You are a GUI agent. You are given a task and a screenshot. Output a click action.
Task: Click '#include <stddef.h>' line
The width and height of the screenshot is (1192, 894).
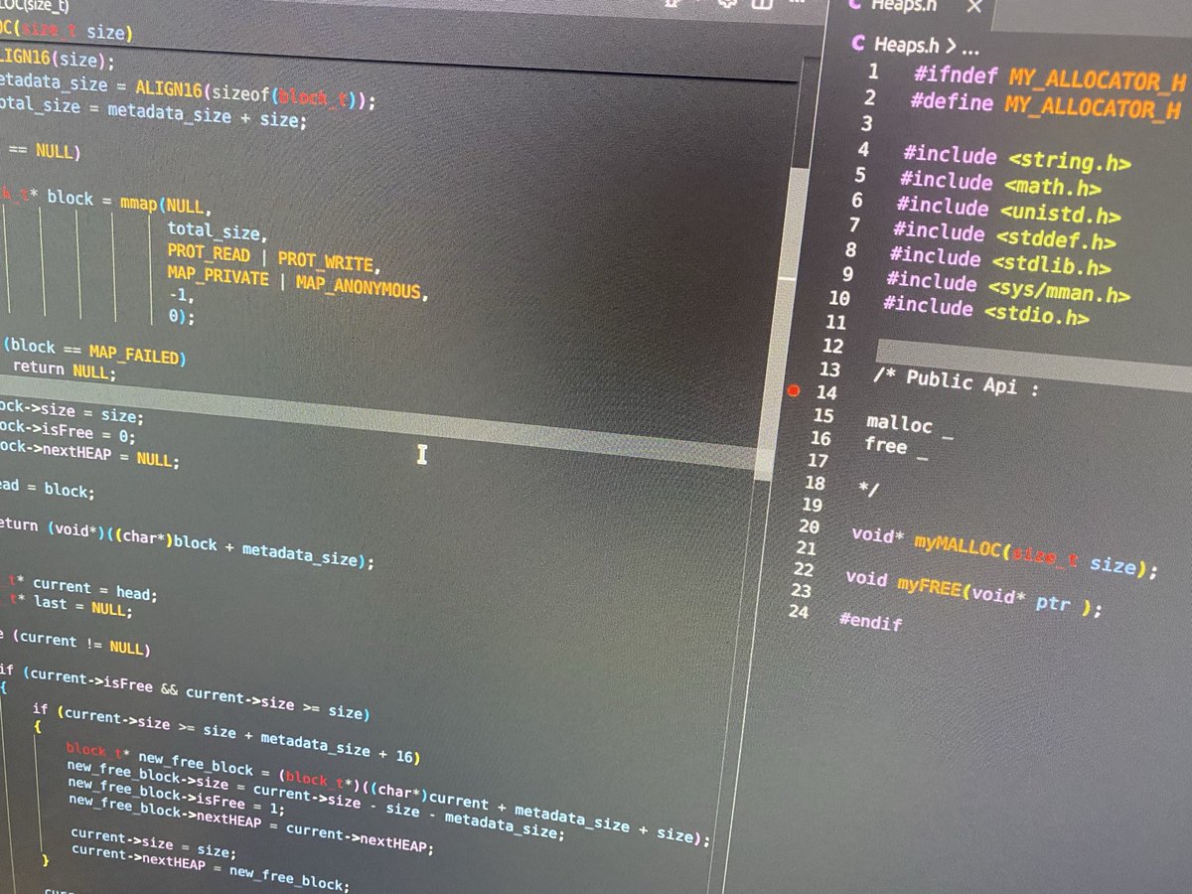pyautogui.click(x=1003, y=236)
